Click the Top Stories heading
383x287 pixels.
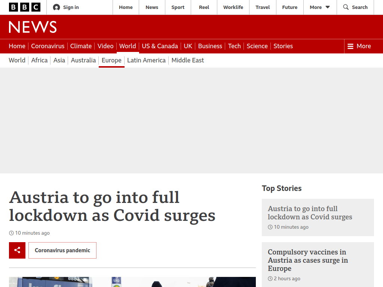click(x=282, y=188)
